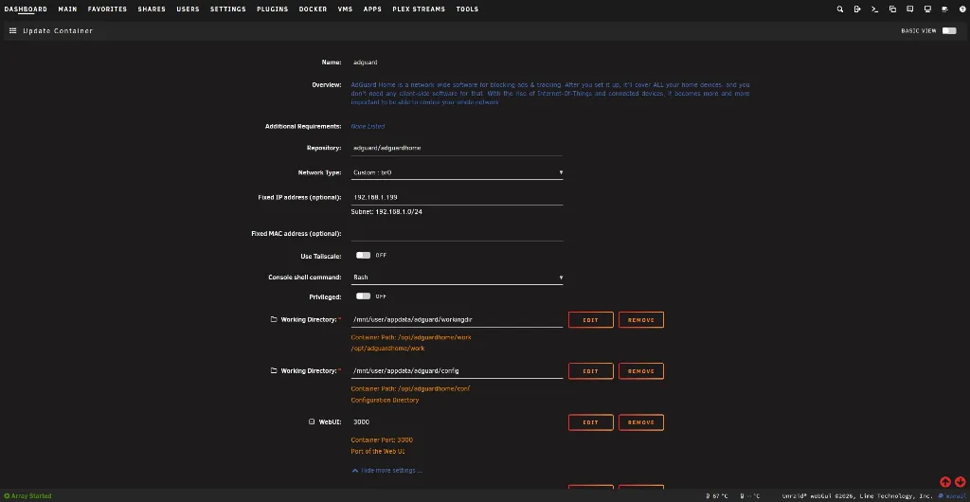Open the VMs menu
The height and width of the screenshot is (502, 970).
[345, 9]
